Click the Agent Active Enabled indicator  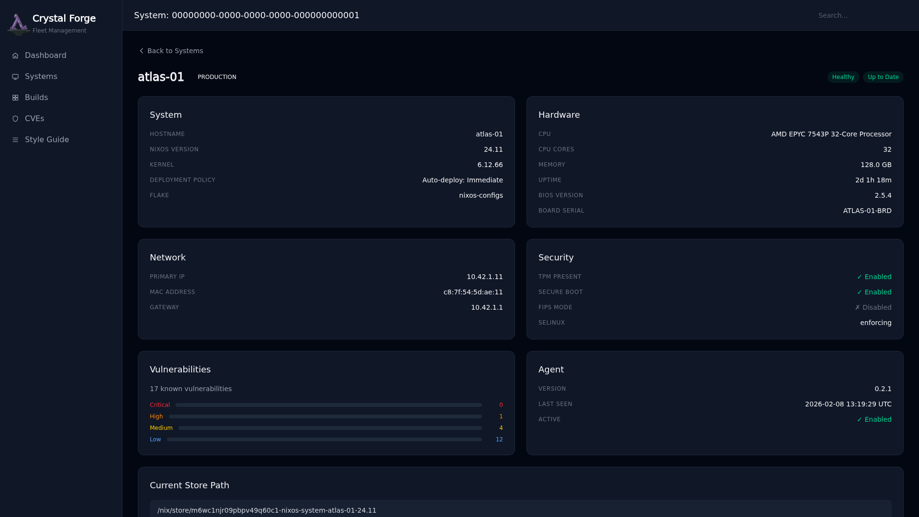tap(874, 419)
